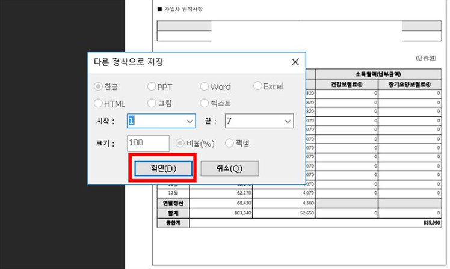Click the (단위:원) unit label
Image resolution: width=450 pixels, height=269 pixels.
click(426, 58)
